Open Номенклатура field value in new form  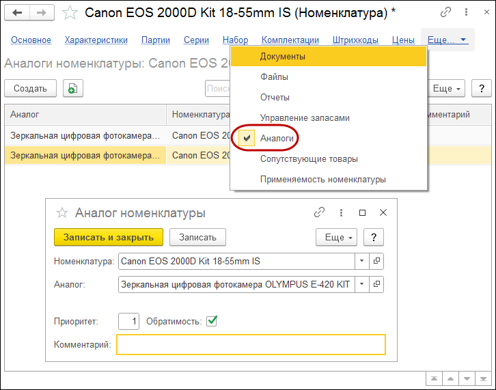376,262
